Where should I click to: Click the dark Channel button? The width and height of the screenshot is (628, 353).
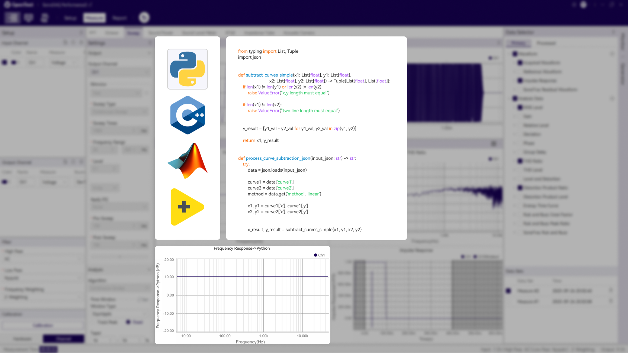pyautogui.click(x=64, y=339)
